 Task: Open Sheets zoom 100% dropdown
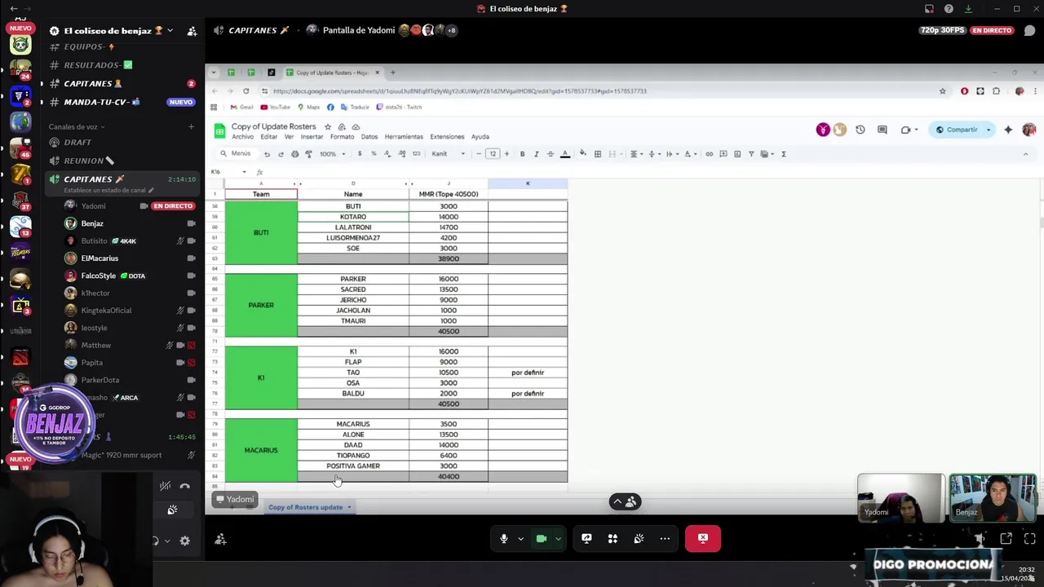coord(331,154)
